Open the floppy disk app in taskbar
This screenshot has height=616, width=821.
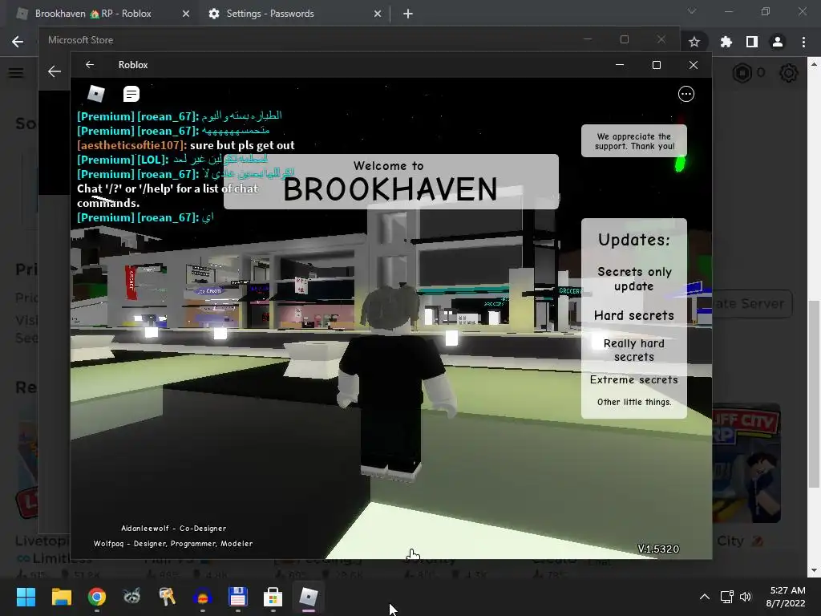pos(237,597)
